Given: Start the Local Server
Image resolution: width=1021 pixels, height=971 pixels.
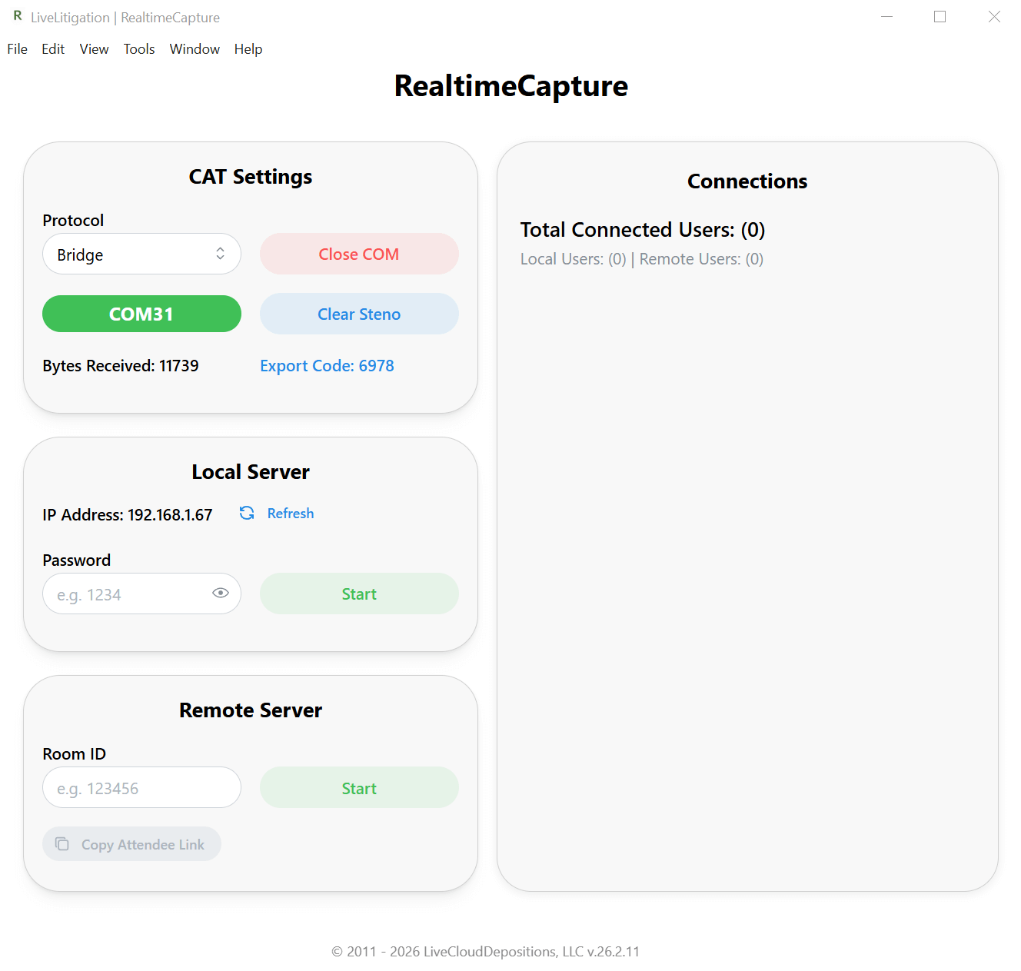Looking at the screenshot, I should [358, 594].
